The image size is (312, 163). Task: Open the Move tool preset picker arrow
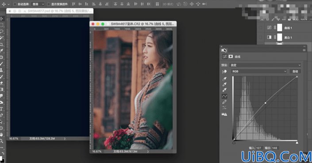tap(8, 4)
